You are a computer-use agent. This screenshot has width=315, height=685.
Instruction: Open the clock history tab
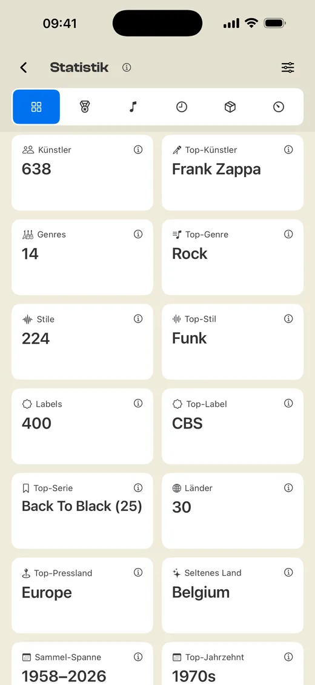(182, 107)
